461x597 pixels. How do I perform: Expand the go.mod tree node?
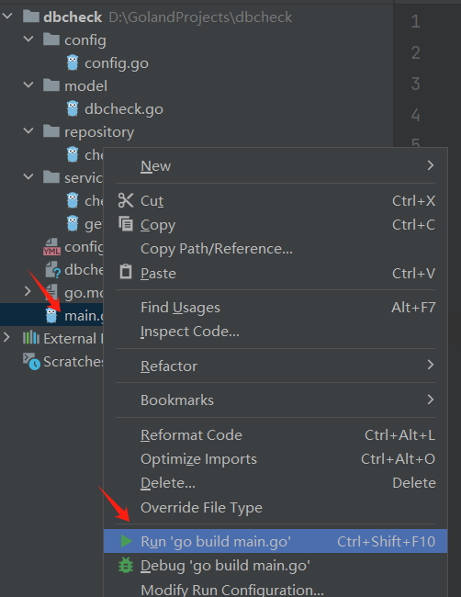[28, 292]
